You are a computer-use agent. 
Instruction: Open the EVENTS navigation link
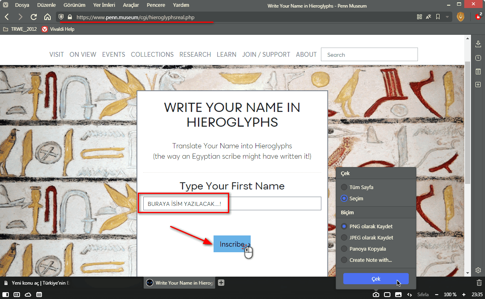tap(114, 55)
